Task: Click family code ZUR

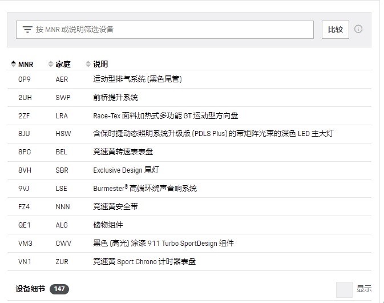Action: coord(62,261)
